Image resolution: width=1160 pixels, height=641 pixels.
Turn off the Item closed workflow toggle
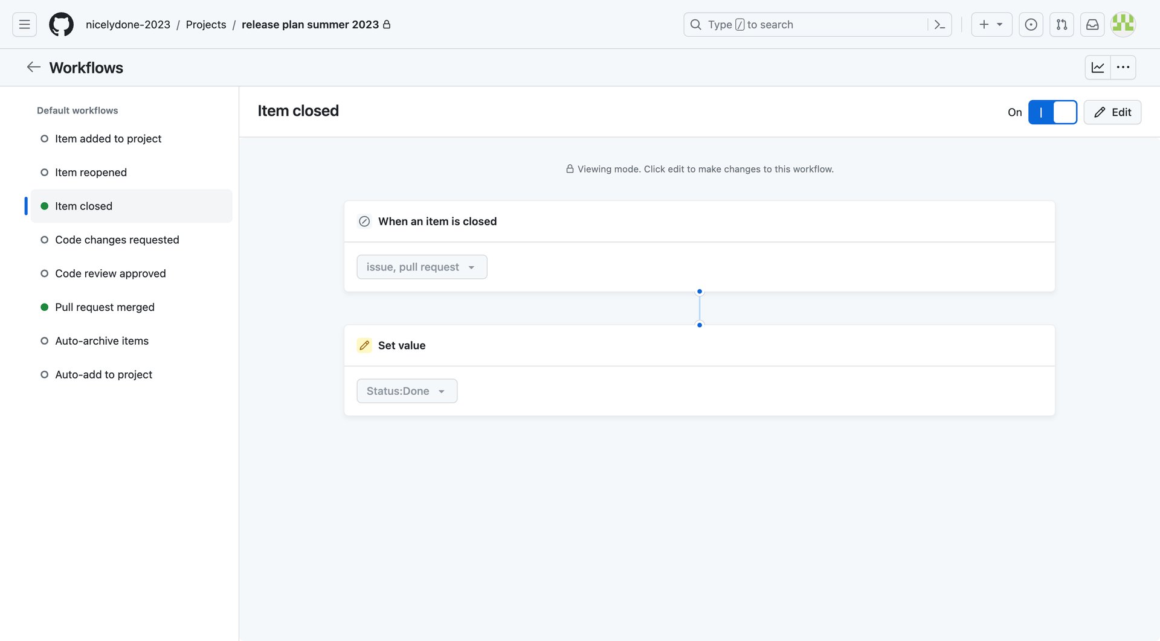point(1053,112)
